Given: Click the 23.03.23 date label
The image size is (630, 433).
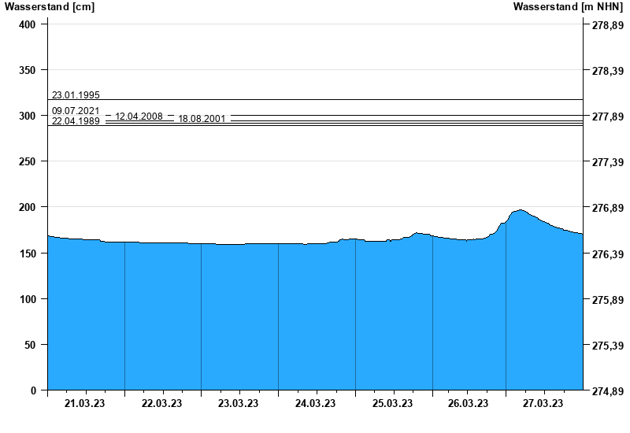Looking at the screenshot, I should (x=239, y=404).
